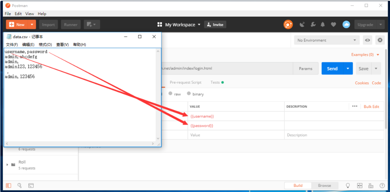Click the empty Value placeholder field
Screen dimensions: 390x192
coord(236,135)
